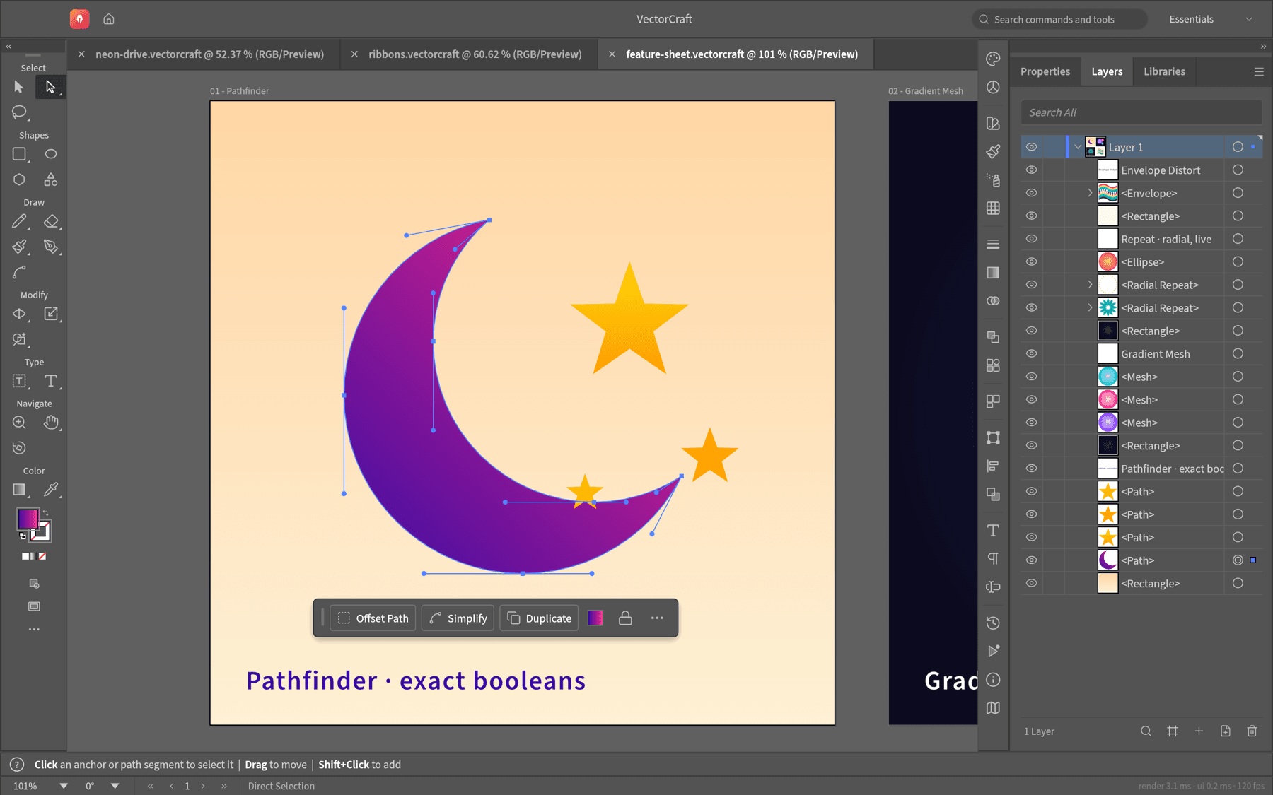Target the Repeat · radial, live circle
This screenshot has height=795, width=1273.
1238,239
